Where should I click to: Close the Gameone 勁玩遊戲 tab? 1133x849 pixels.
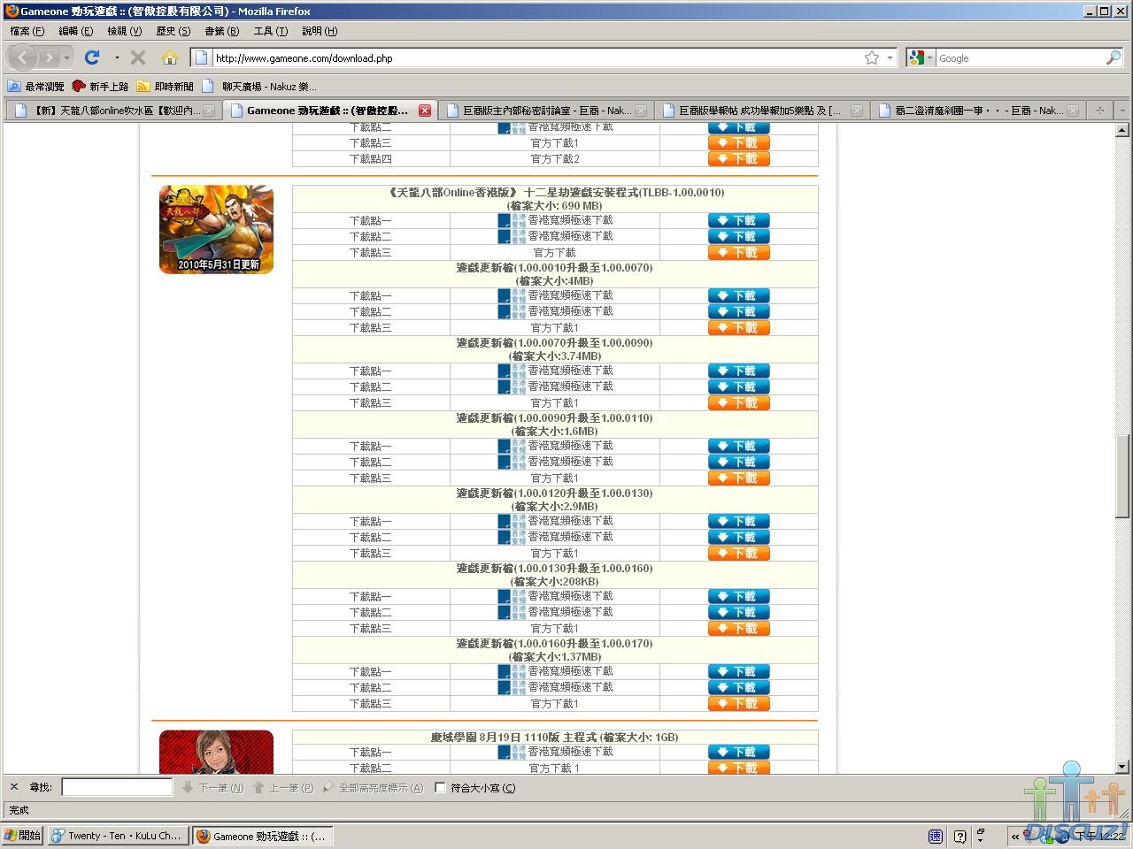[x=425, y=111]
